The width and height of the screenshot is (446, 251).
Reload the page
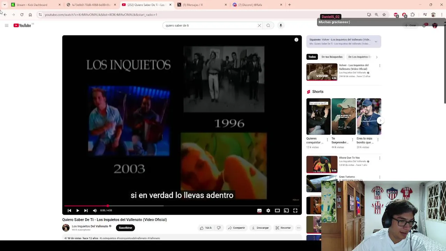(22, 15)
